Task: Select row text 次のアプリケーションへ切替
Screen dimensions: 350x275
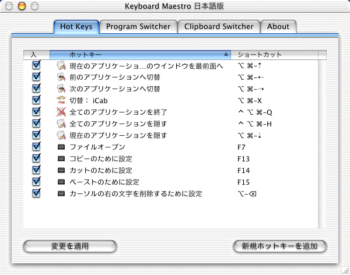Action: (x=115, y=89)
